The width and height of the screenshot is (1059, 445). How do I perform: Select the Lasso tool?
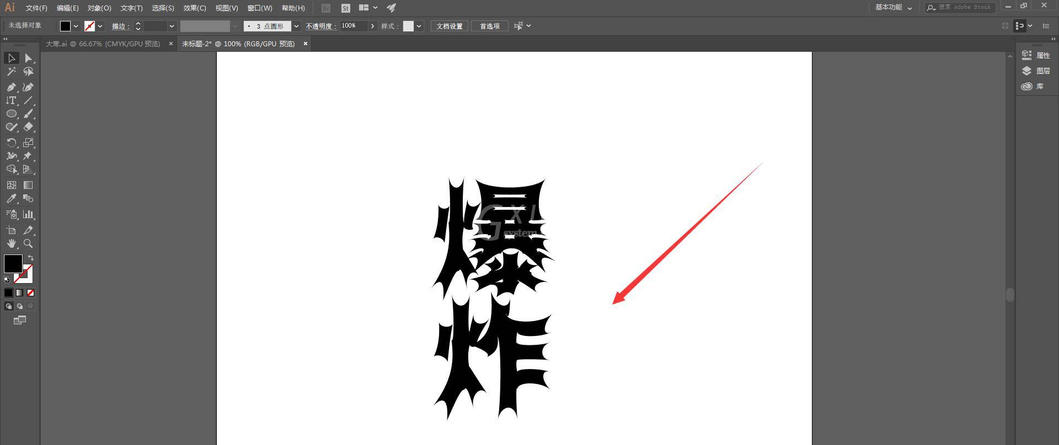(x=28, y=72)
